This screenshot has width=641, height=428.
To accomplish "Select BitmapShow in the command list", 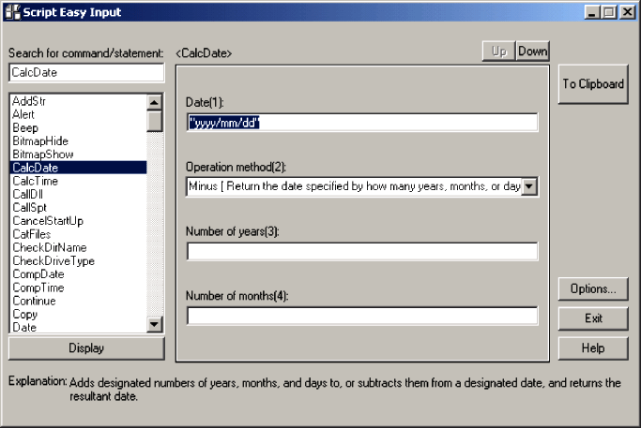I will pos(78,155).
